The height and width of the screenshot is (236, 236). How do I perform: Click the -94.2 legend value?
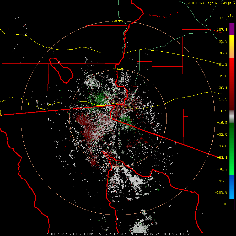pyautogui.click(x=222, y=181)
